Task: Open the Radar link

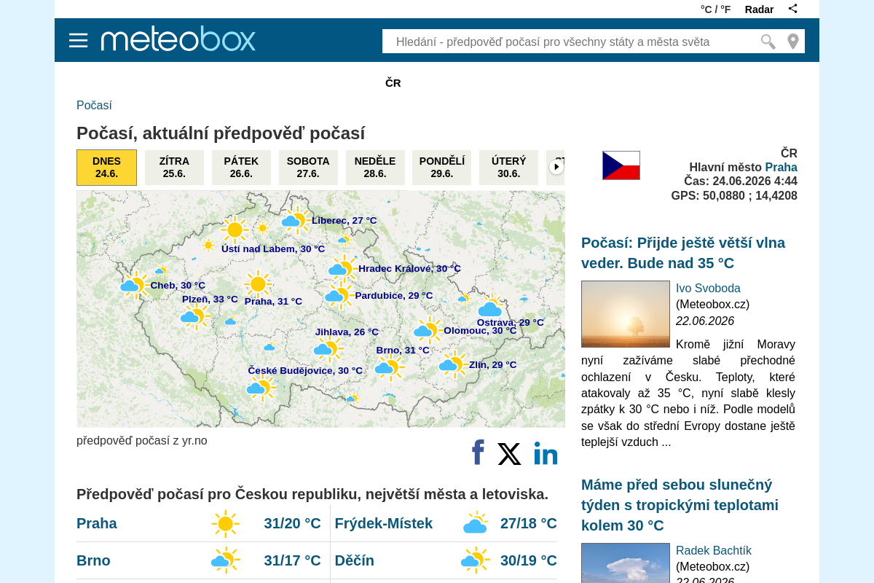Action: click(x=759, y=9)
